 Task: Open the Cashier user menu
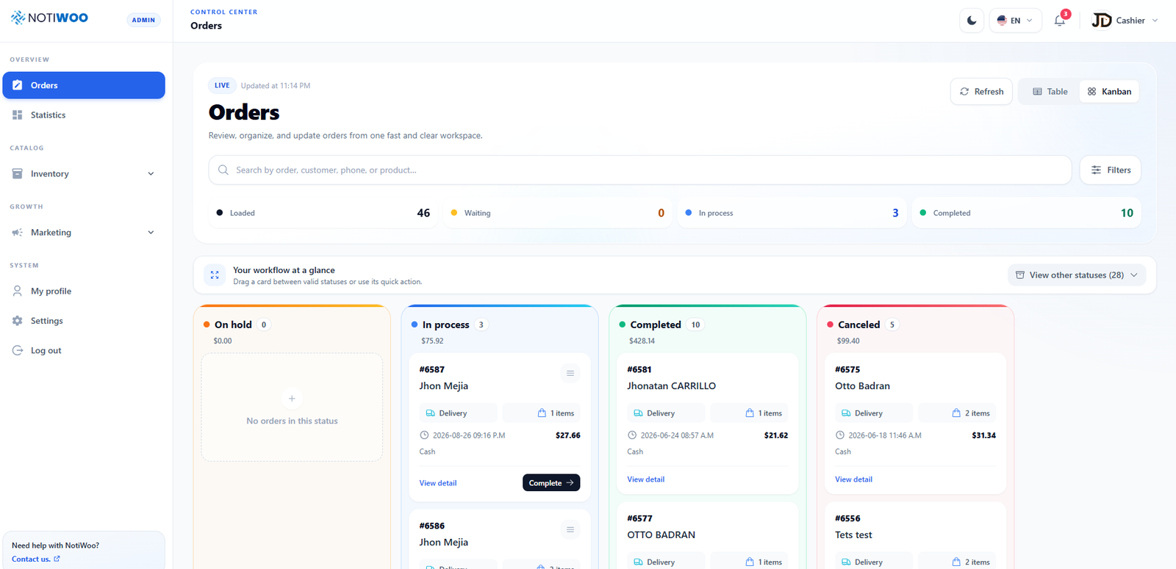tap(1125, 21)
